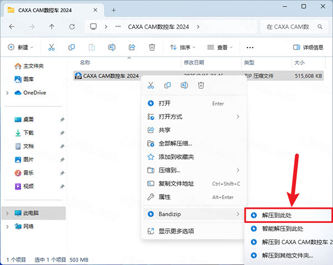Select the Bandizip context menu entry
This screenshot has width=333, height=265.
pos(194,214)
